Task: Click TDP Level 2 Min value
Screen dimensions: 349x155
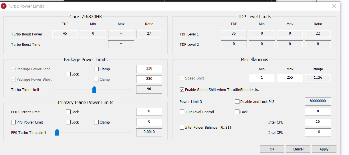Action: click(262, 44)
